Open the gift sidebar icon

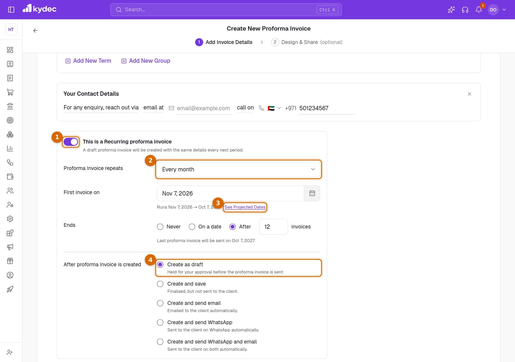pyautogui.click(x=10, y=261)
